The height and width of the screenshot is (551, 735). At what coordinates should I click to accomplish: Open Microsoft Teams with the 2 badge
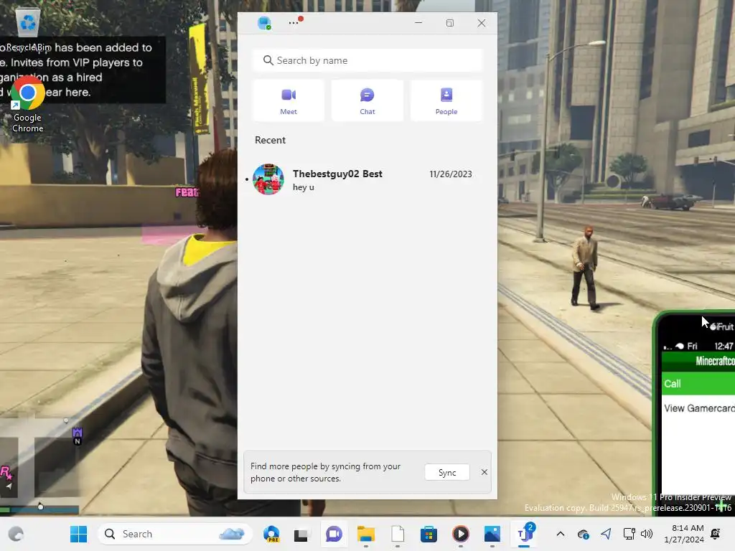525,534
